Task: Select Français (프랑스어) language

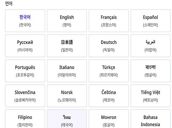Action: 109,21
